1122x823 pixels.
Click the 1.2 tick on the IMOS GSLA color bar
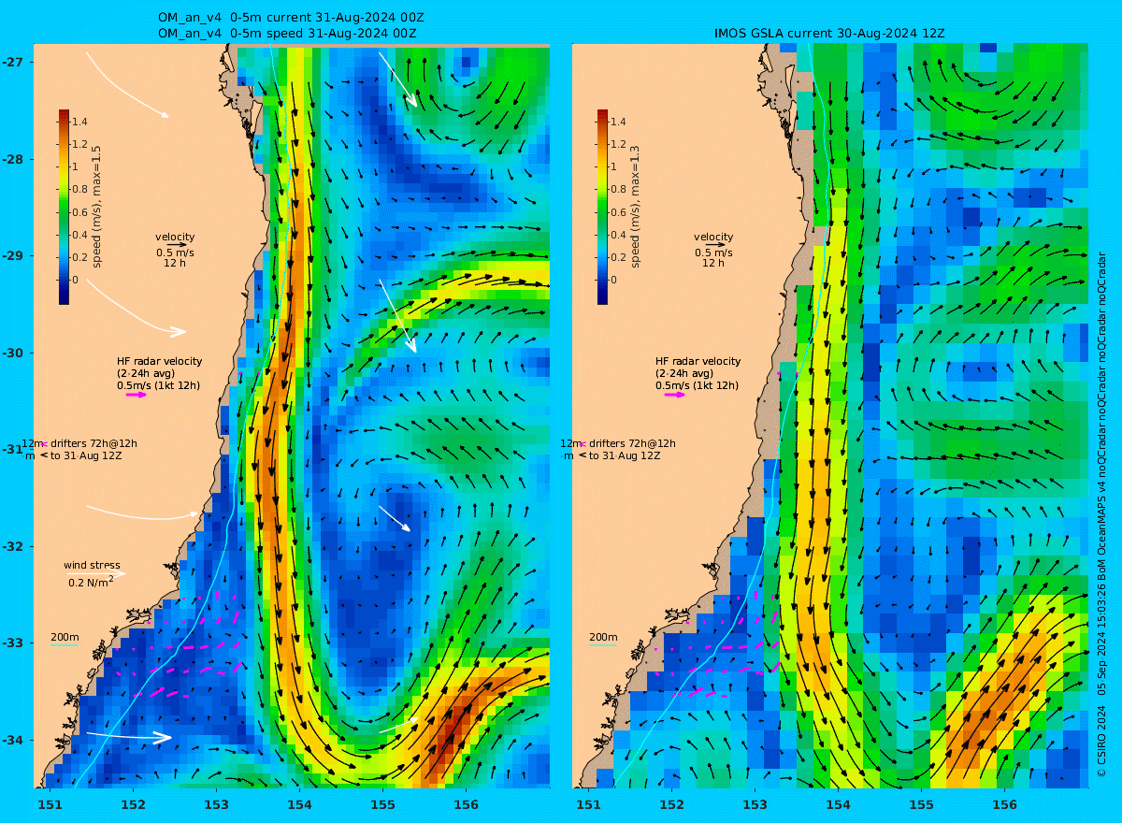coord(618,144)
